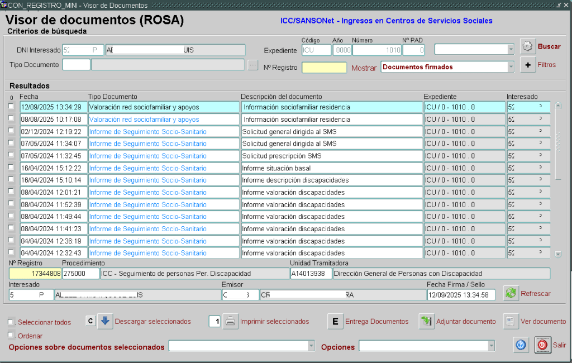The height and width of the screenshot is (363, 572).
Task: Toggle the Ordenar checkbox
Action: pyautogui.click(x=11, y=335)
